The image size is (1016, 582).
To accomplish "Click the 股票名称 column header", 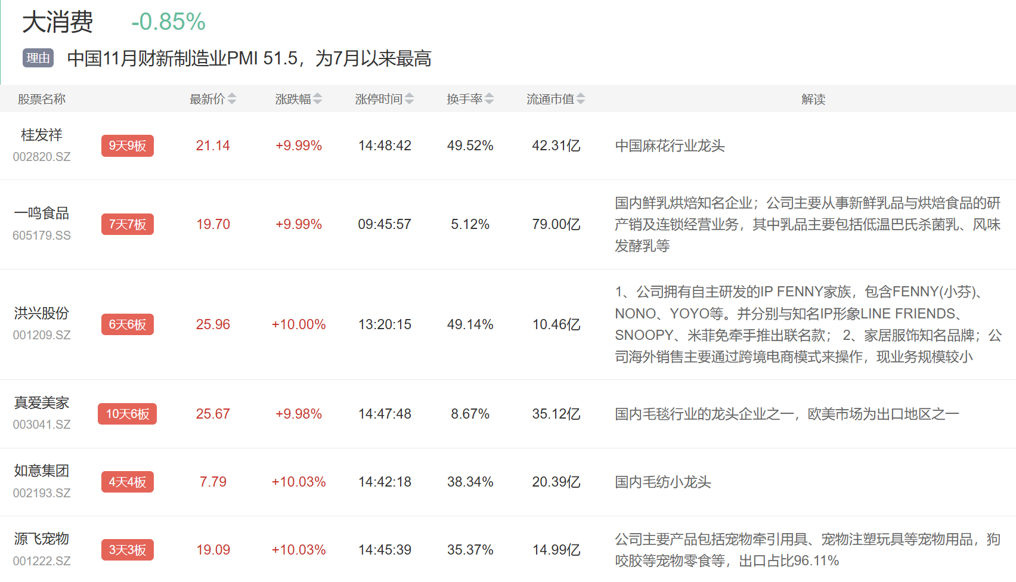I will pos(42,99).
